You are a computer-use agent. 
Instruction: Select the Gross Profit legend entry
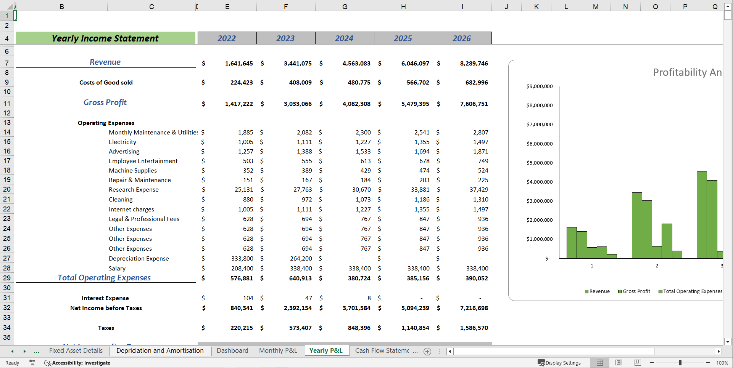pyautogui.click(x=634, y=291)
